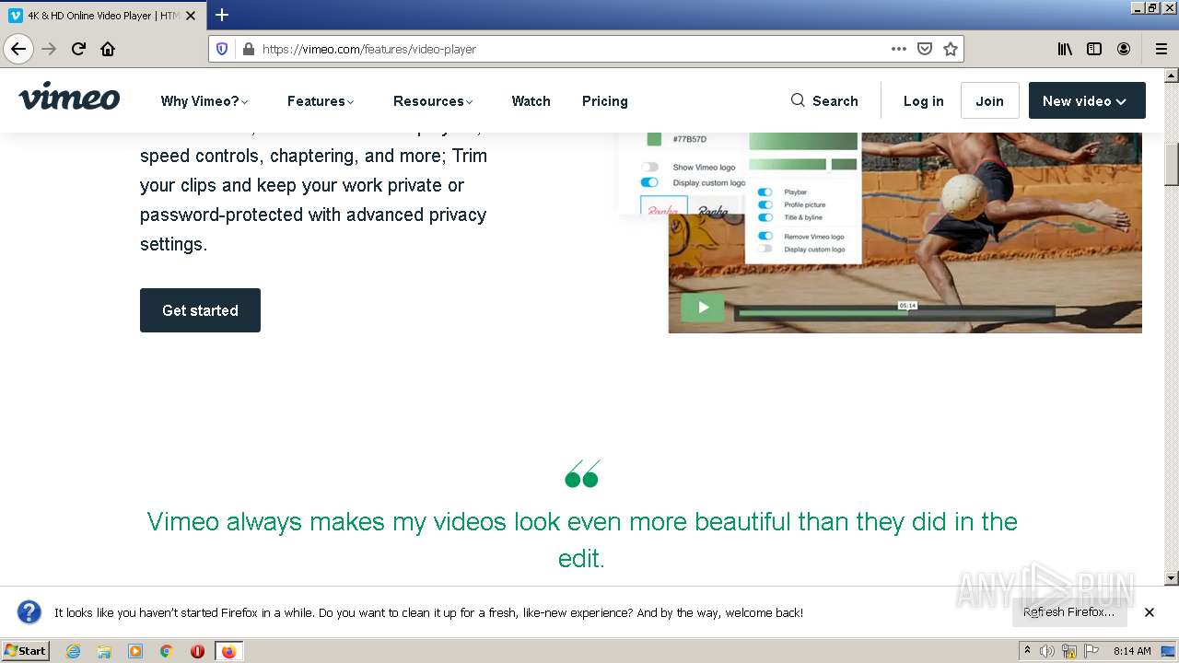Screen dimensions: 1179x663
Task: Click the Get started button
Action: click(x=200, y=310)
